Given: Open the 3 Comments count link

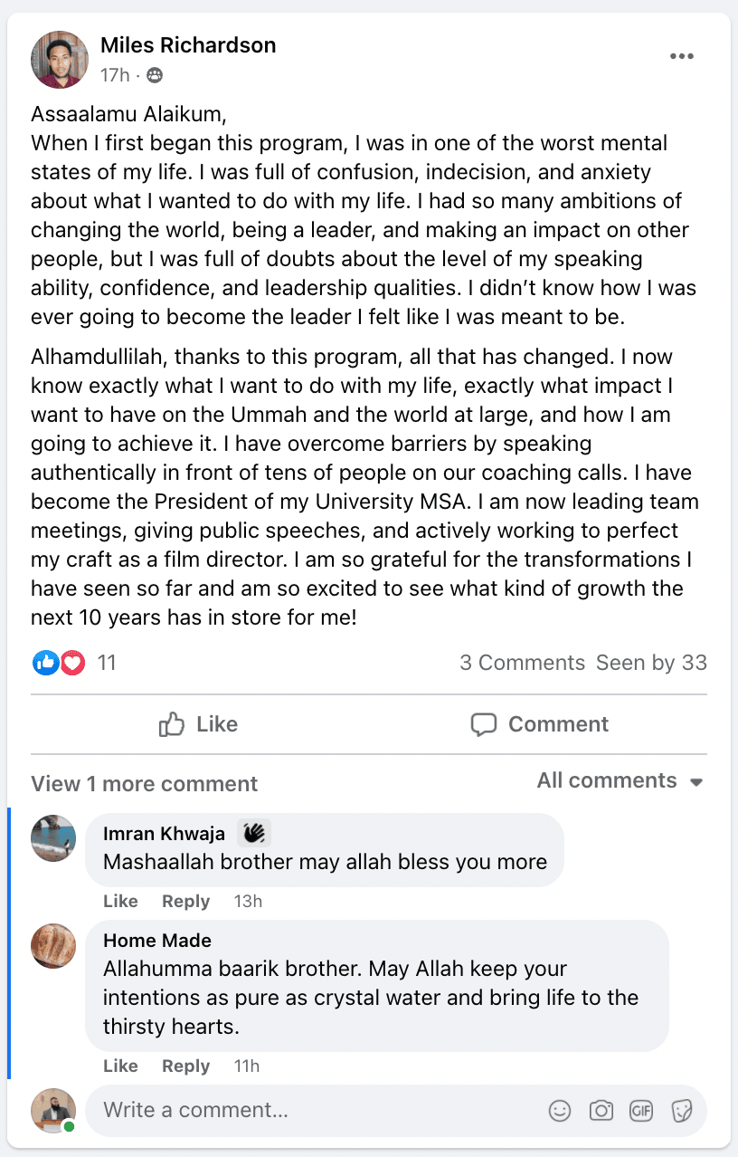Looking at the screenshot, I should click(522, 663).
